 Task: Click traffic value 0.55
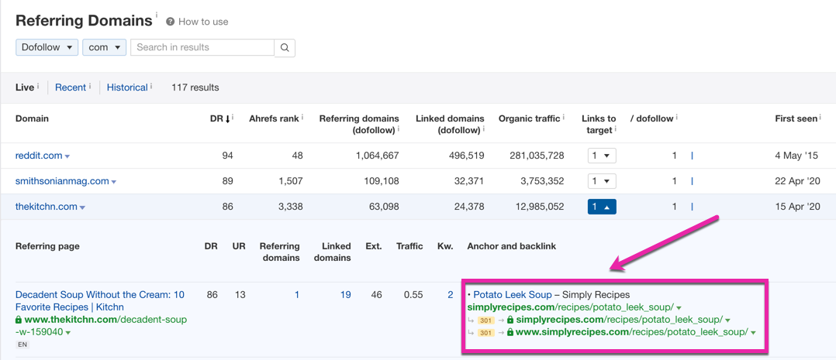pyautogui.click(x=414, y=294)
